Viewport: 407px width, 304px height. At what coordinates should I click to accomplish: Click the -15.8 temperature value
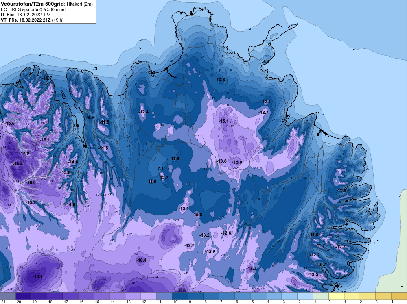(x=197, y=215)
